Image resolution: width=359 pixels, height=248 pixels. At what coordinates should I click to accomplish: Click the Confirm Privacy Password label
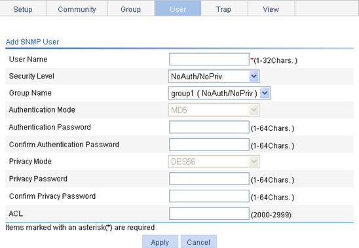(x=52, y=196)
